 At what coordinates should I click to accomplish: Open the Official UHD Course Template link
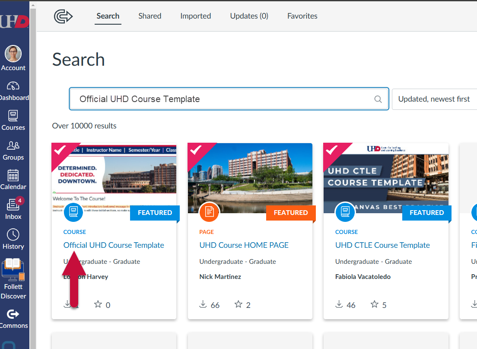coord(114,245)
